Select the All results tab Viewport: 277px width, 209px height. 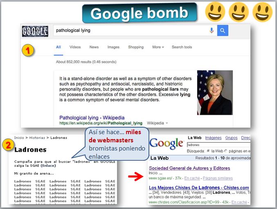click(58, 47)
